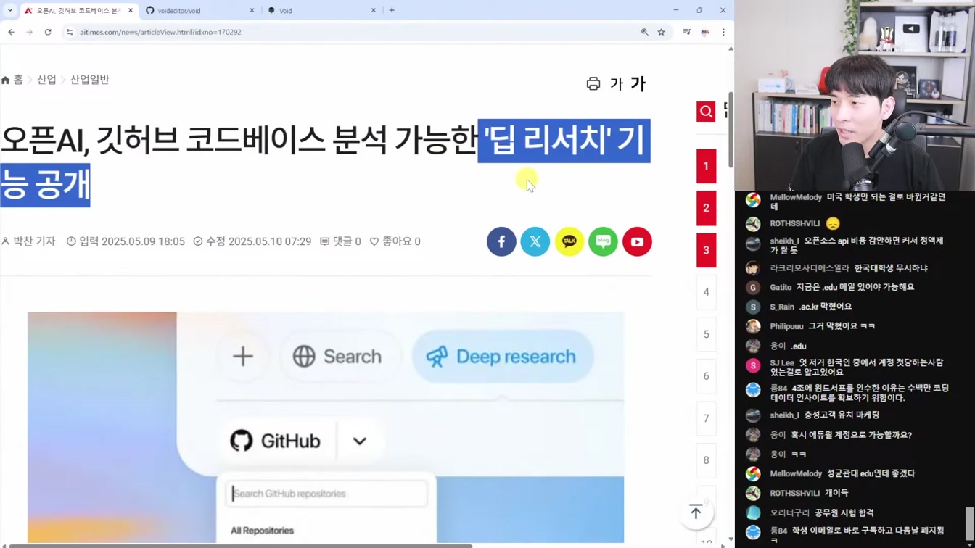Bookmark this page with the star icon
The height and width of the screenshot is (548, 975).
click(661, 32)
